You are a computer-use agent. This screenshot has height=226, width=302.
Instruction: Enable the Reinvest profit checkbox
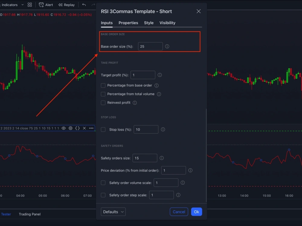coord(103,103)
